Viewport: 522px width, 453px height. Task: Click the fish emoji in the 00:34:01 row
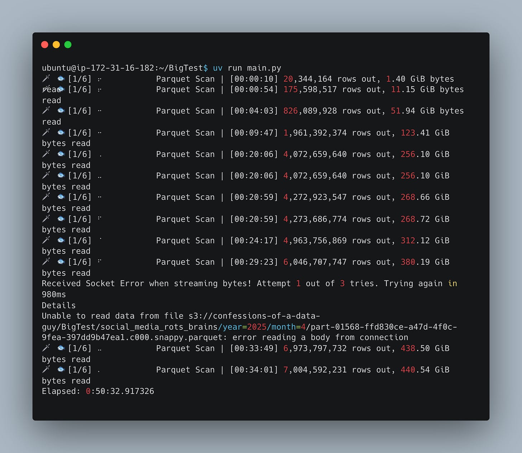tap(61, 370)
